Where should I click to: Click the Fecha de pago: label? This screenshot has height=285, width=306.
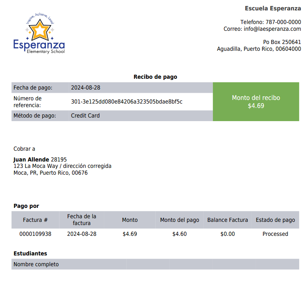click(33, 88)
